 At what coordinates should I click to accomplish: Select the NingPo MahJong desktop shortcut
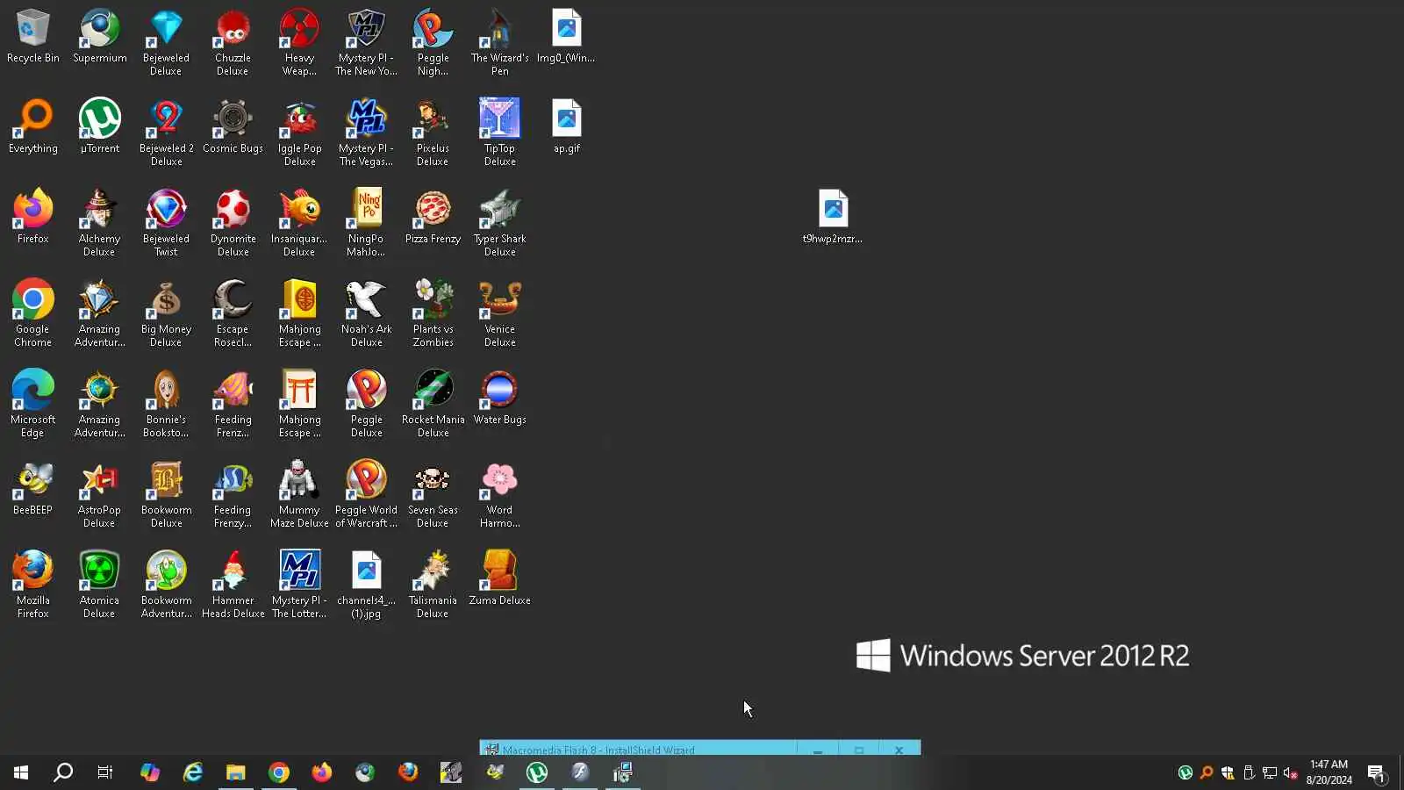[366, 223]
